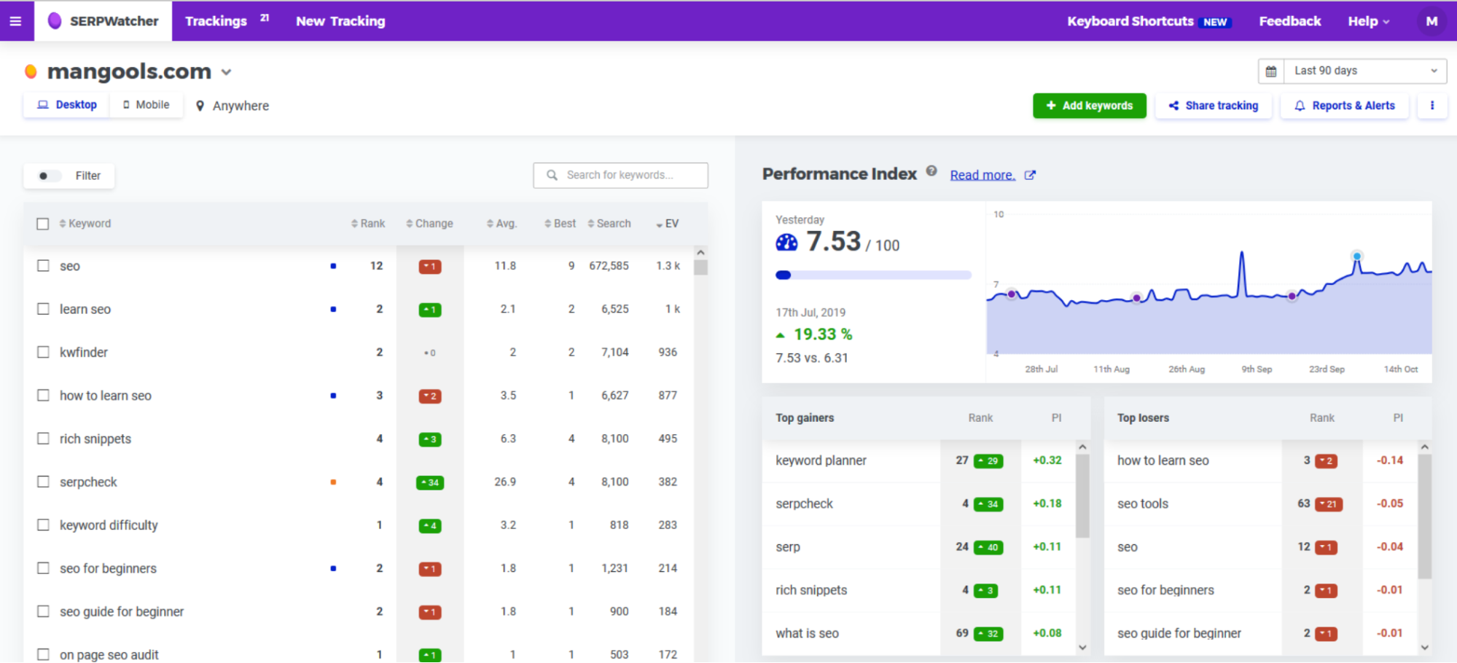
Task: Click the blue dot in learn seo row
Action: click(333, 310)
